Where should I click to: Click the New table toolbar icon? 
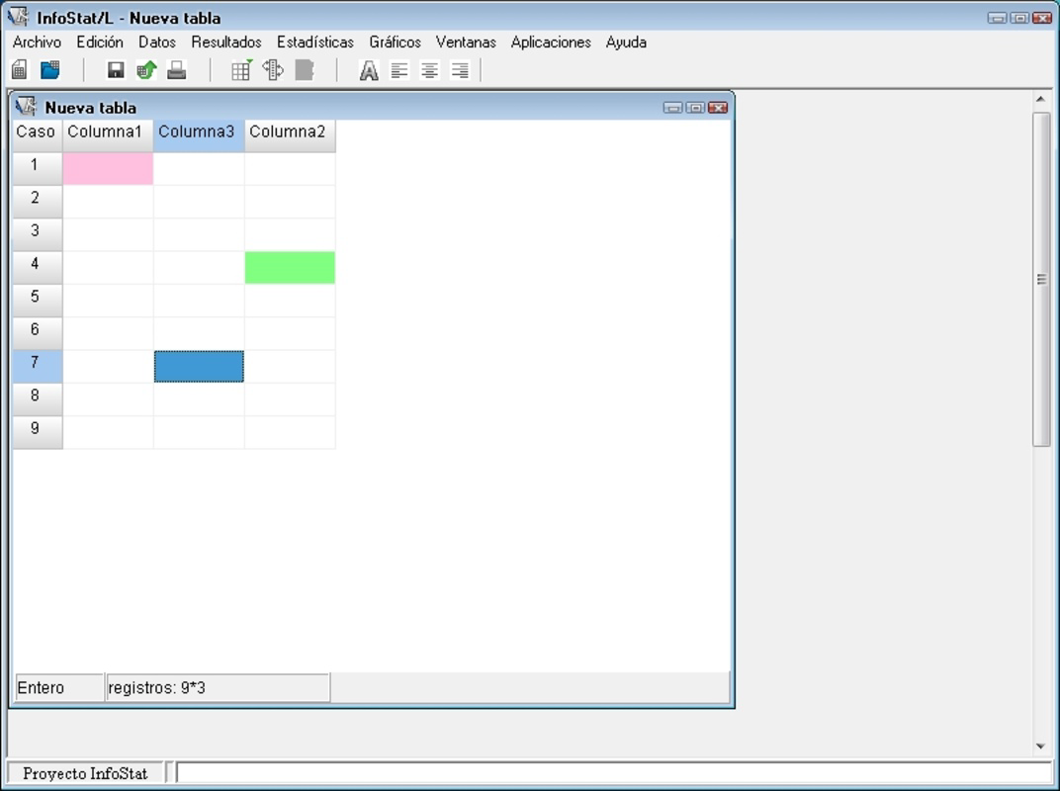20,69
